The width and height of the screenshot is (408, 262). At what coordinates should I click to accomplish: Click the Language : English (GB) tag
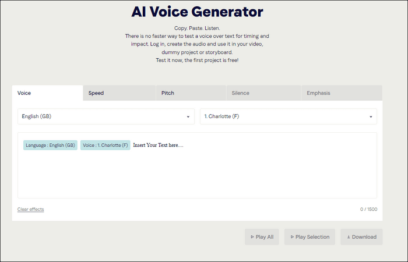pos(50,145)
